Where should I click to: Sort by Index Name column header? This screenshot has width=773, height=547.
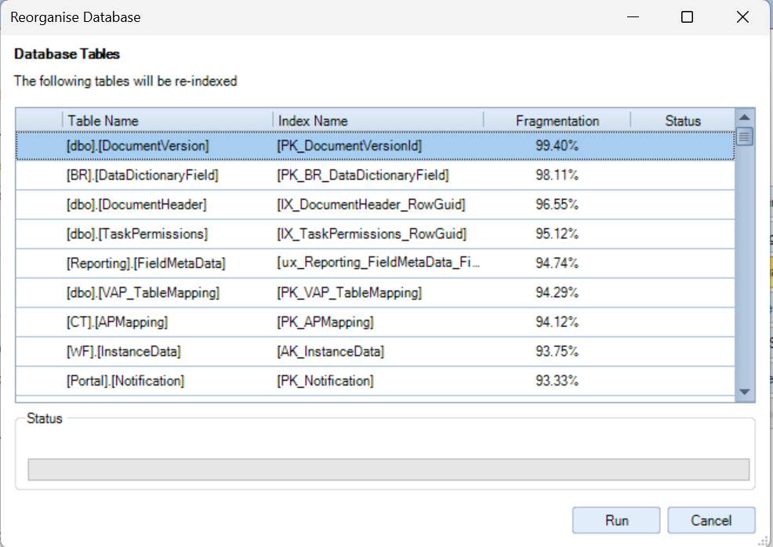click(x=378, y=121)
